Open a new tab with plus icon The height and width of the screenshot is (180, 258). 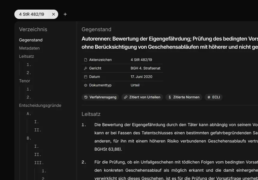[65, 14]
